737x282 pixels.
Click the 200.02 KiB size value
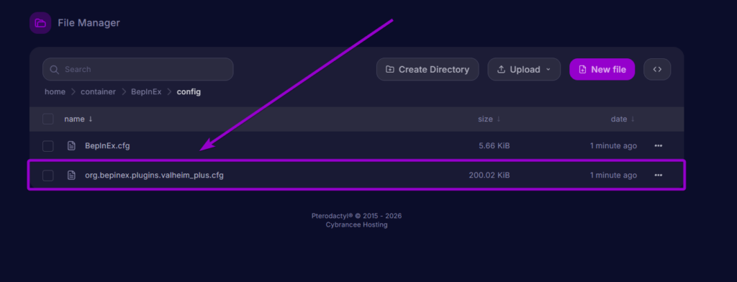click(x=489, y=176)
